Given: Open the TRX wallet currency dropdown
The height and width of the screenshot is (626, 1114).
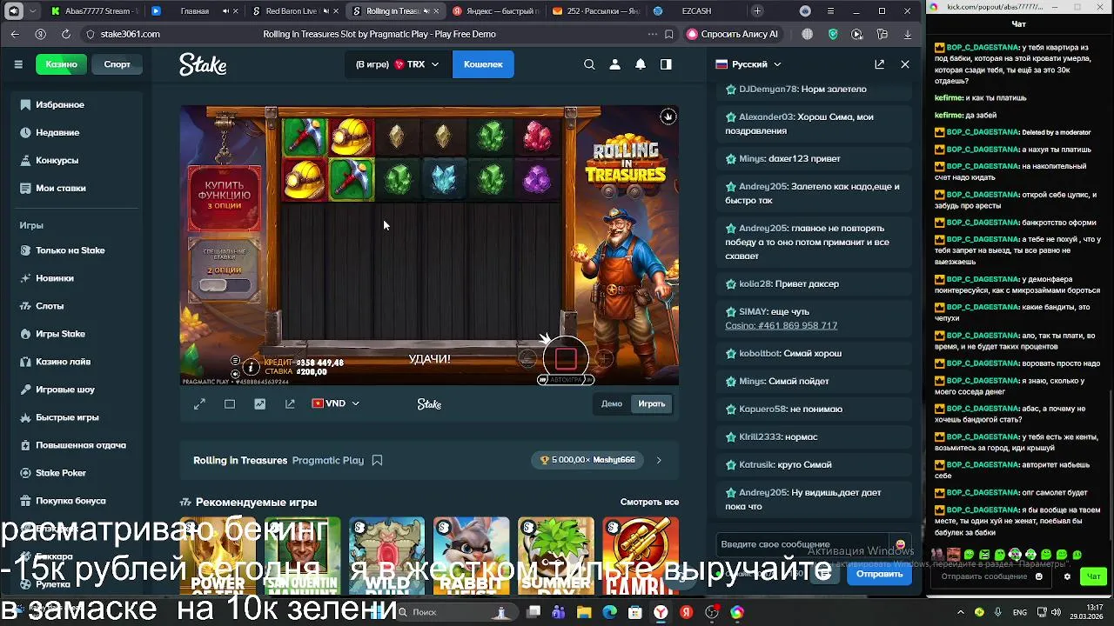Looking at the screenshot, I should click(398, 64).
